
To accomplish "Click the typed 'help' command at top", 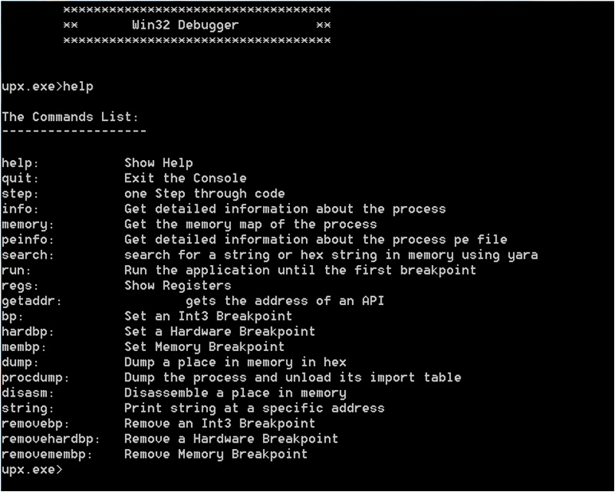I will point(78,86).
